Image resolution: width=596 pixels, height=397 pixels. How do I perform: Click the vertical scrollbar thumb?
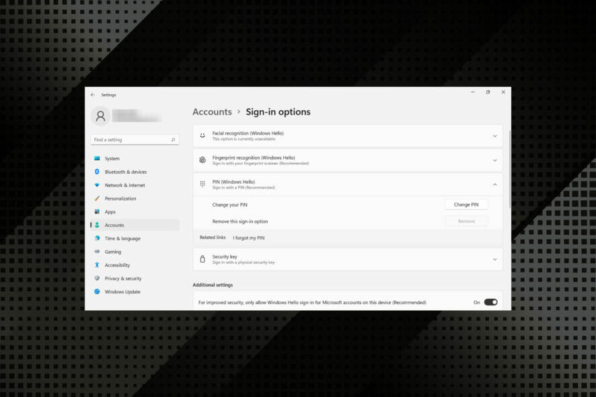[x=509, y=169]
